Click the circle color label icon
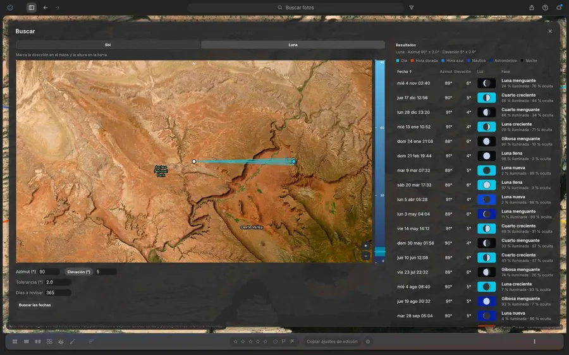569x355 pixels. pyautogui.click(x=275, y=342)
